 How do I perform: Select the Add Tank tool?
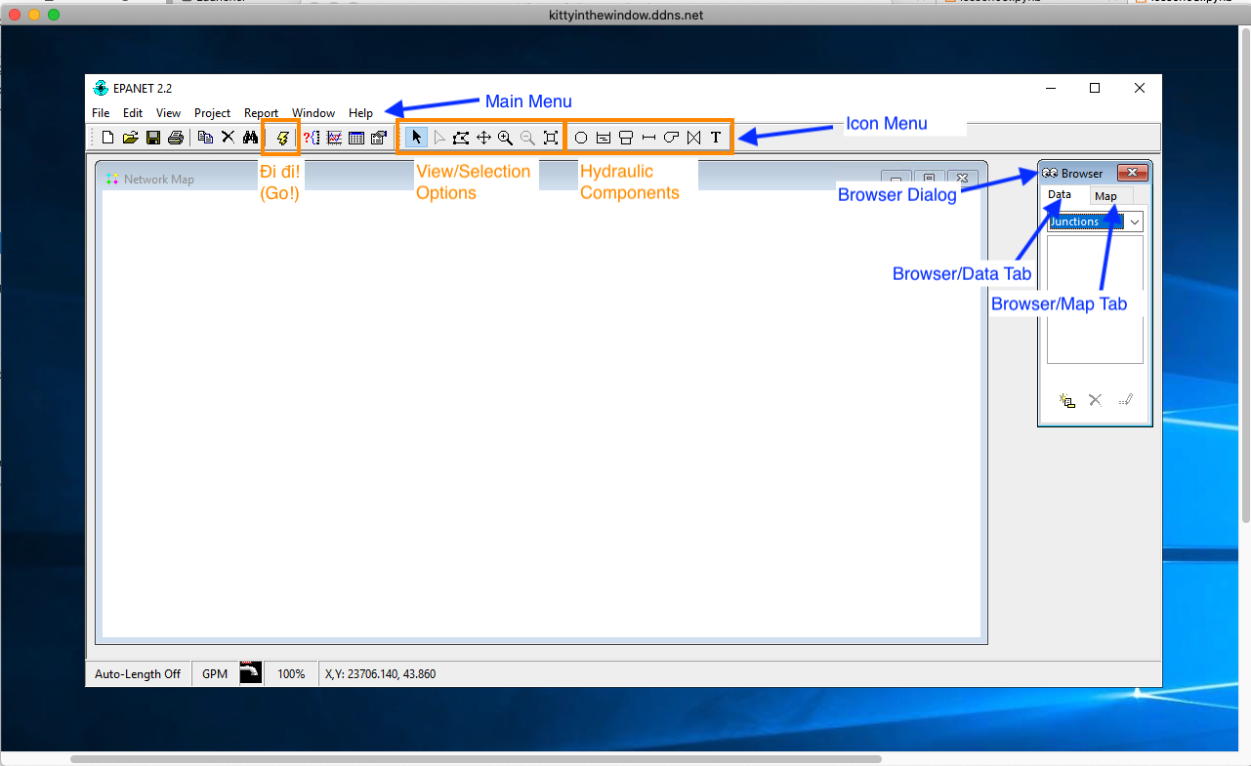click(x=626, y=138)
